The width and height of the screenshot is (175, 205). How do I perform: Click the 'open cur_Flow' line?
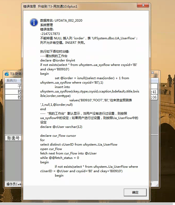pos(51,149)
